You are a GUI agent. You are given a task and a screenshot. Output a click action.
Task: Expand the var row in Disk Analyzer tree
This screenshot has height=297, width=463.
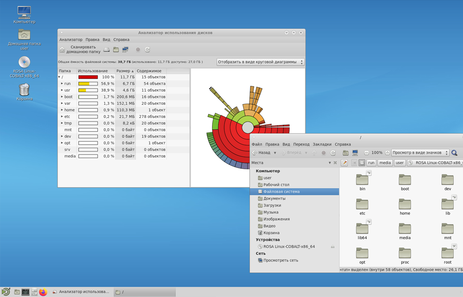point(62,104)
